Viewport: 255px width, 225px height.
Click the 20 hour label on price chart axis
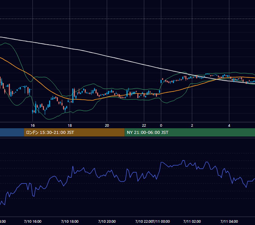(107, 126)
